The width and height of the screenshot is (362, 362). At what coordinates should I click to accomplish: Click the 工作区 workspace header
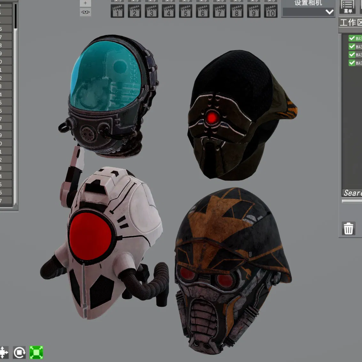tap(351, 23)
